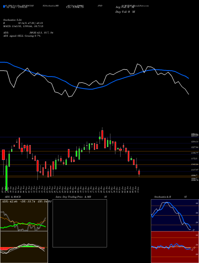The image size is (199, 263).
Task: Click the end of the blue moving average line
Action: tap(189, 79)
